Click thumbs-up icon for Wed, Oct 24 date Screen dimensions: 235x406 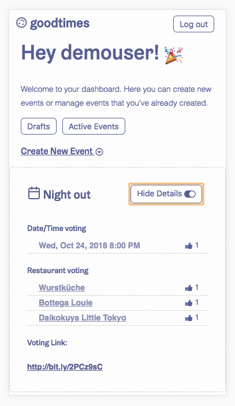coord(189,245)
